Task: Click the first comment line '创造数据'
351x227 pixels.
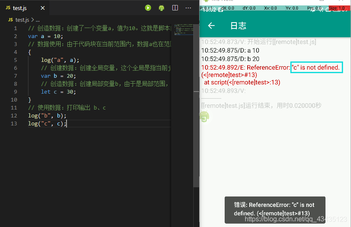Action: [x=100, y=28]
